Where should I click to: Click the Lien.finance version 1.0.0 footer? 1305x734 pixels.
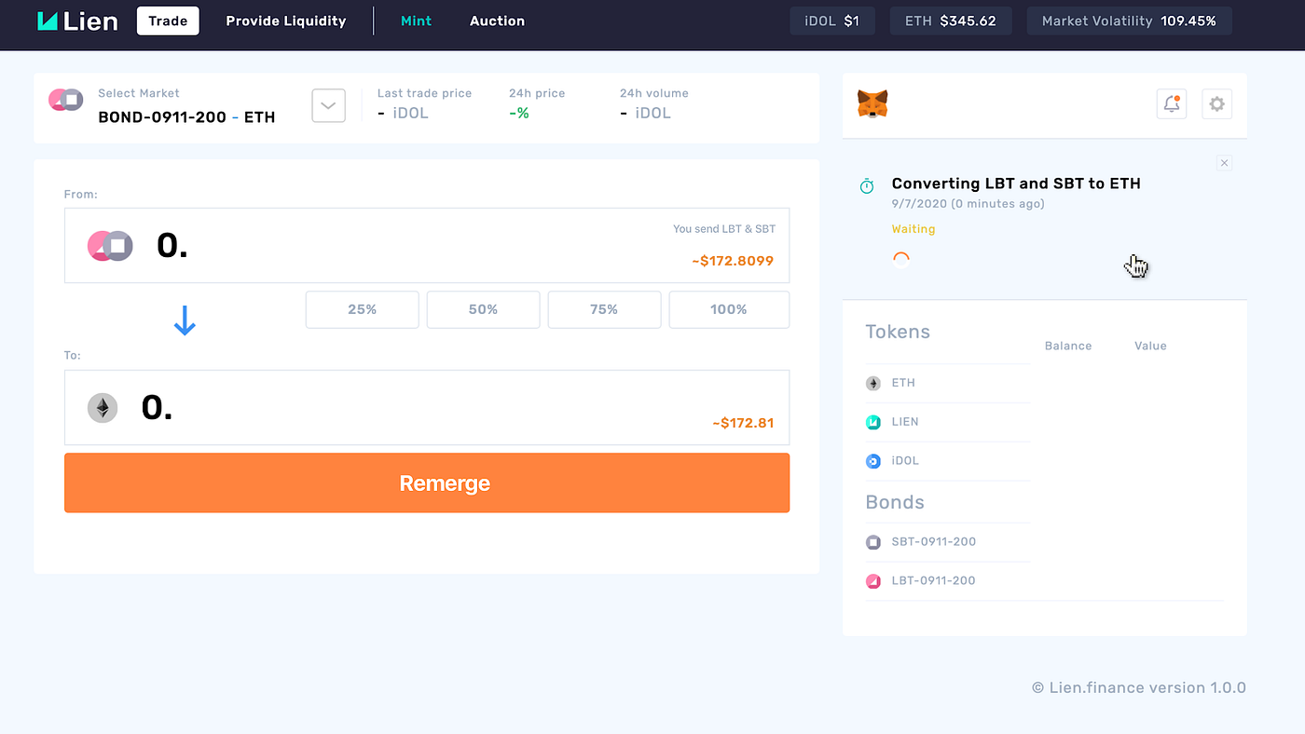(x=1138, y=687)
